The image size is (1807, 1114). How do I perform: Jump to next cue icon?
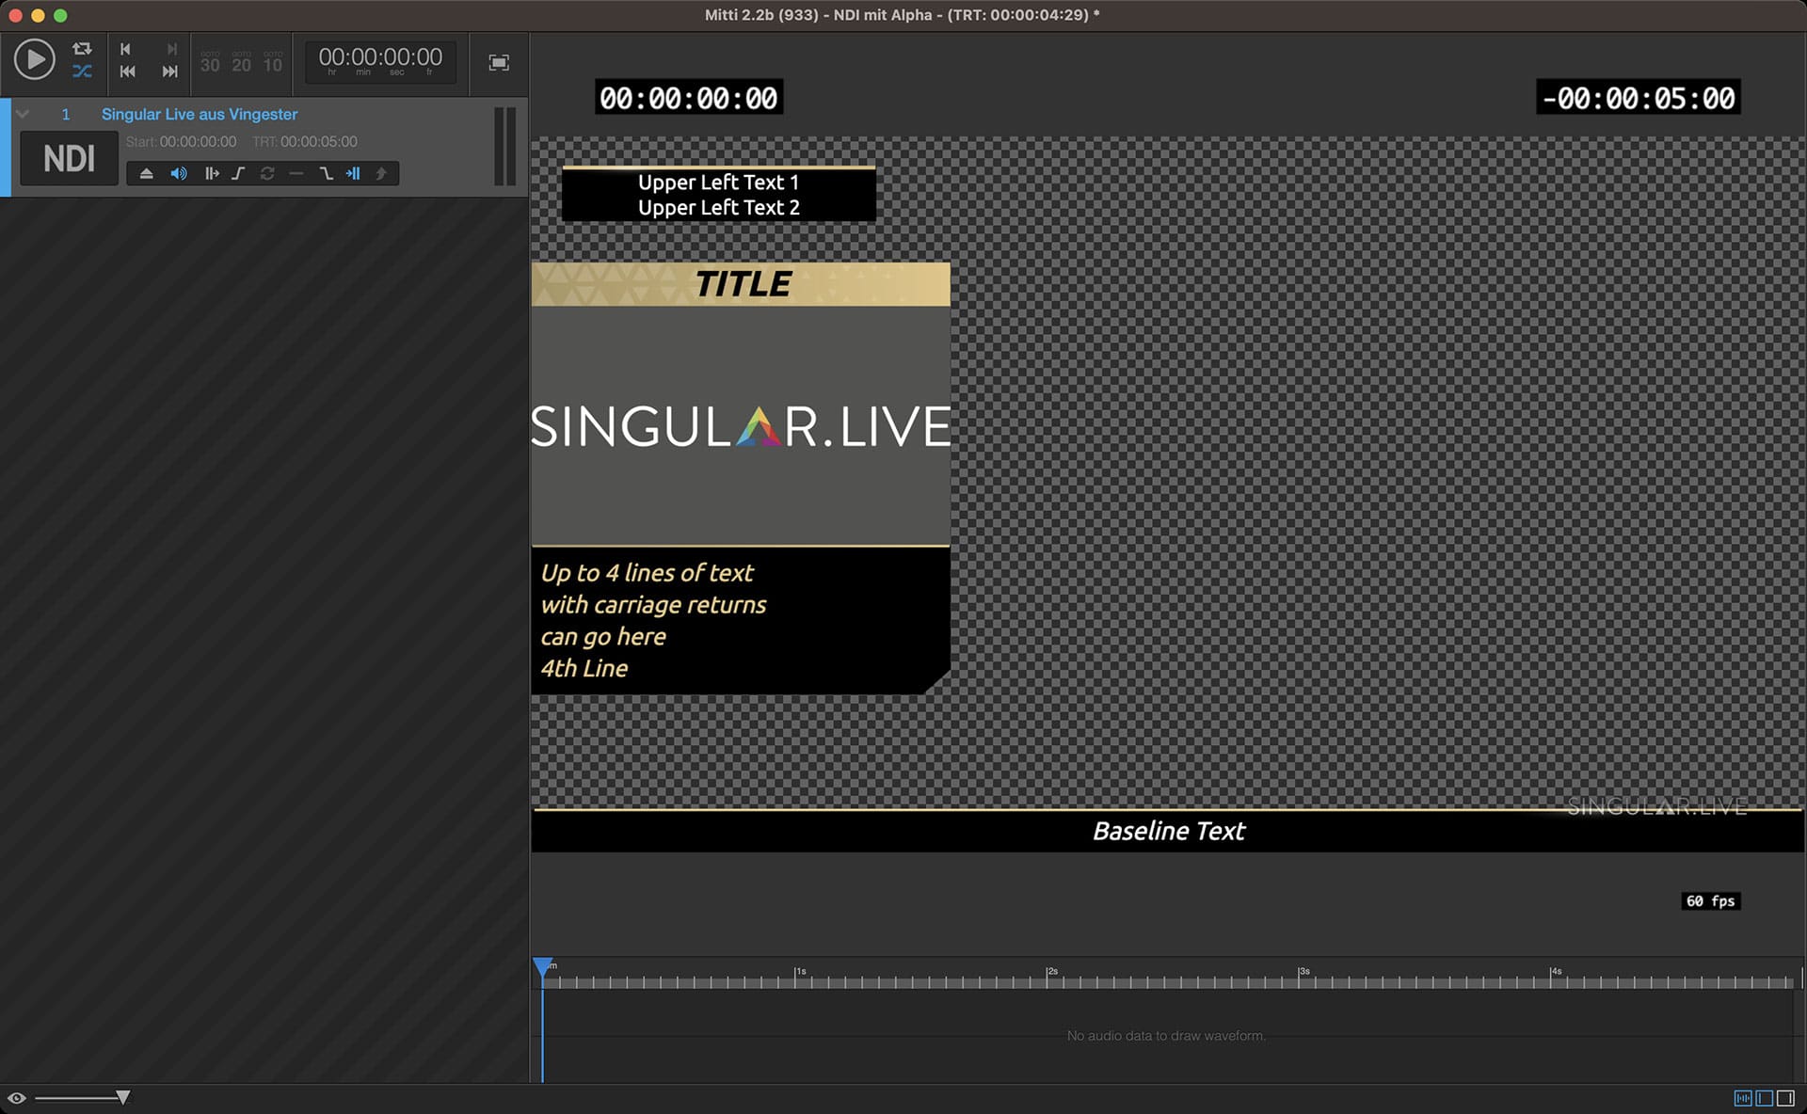(169, 72)
